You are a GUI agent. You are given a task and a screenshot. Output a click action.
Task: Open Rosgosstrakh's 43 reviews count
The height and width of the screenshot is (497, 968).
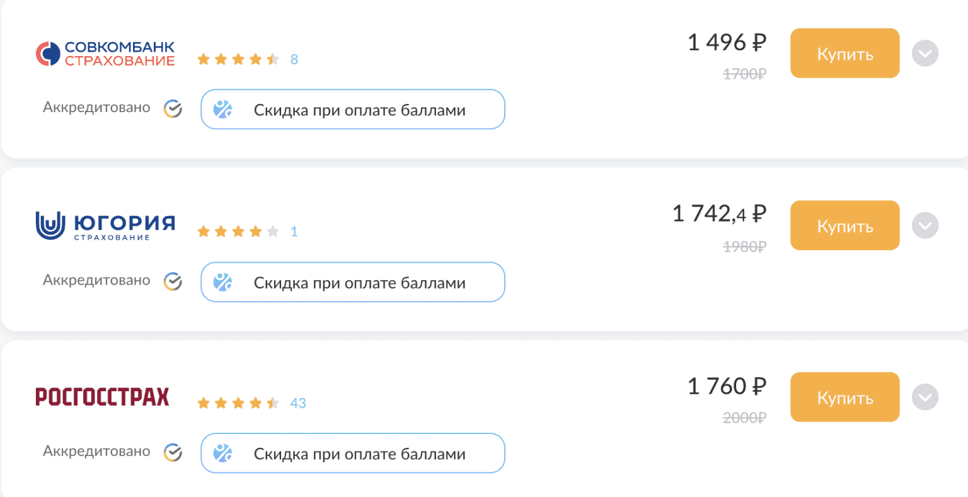[x=298, y=403]
